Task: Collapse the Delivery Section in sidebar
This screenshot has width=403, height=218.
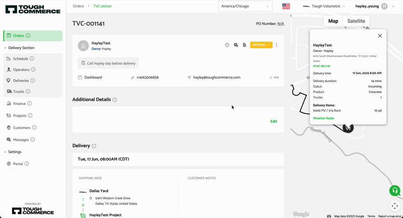Action: [21, 48]
